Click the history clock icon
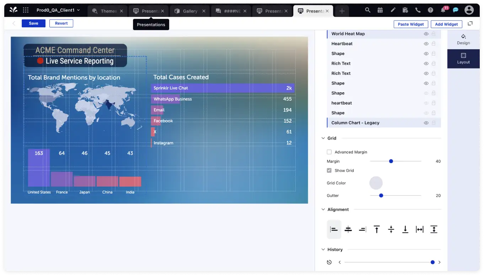Viewport: 484px width, 276px height. (x=329, y=262)
